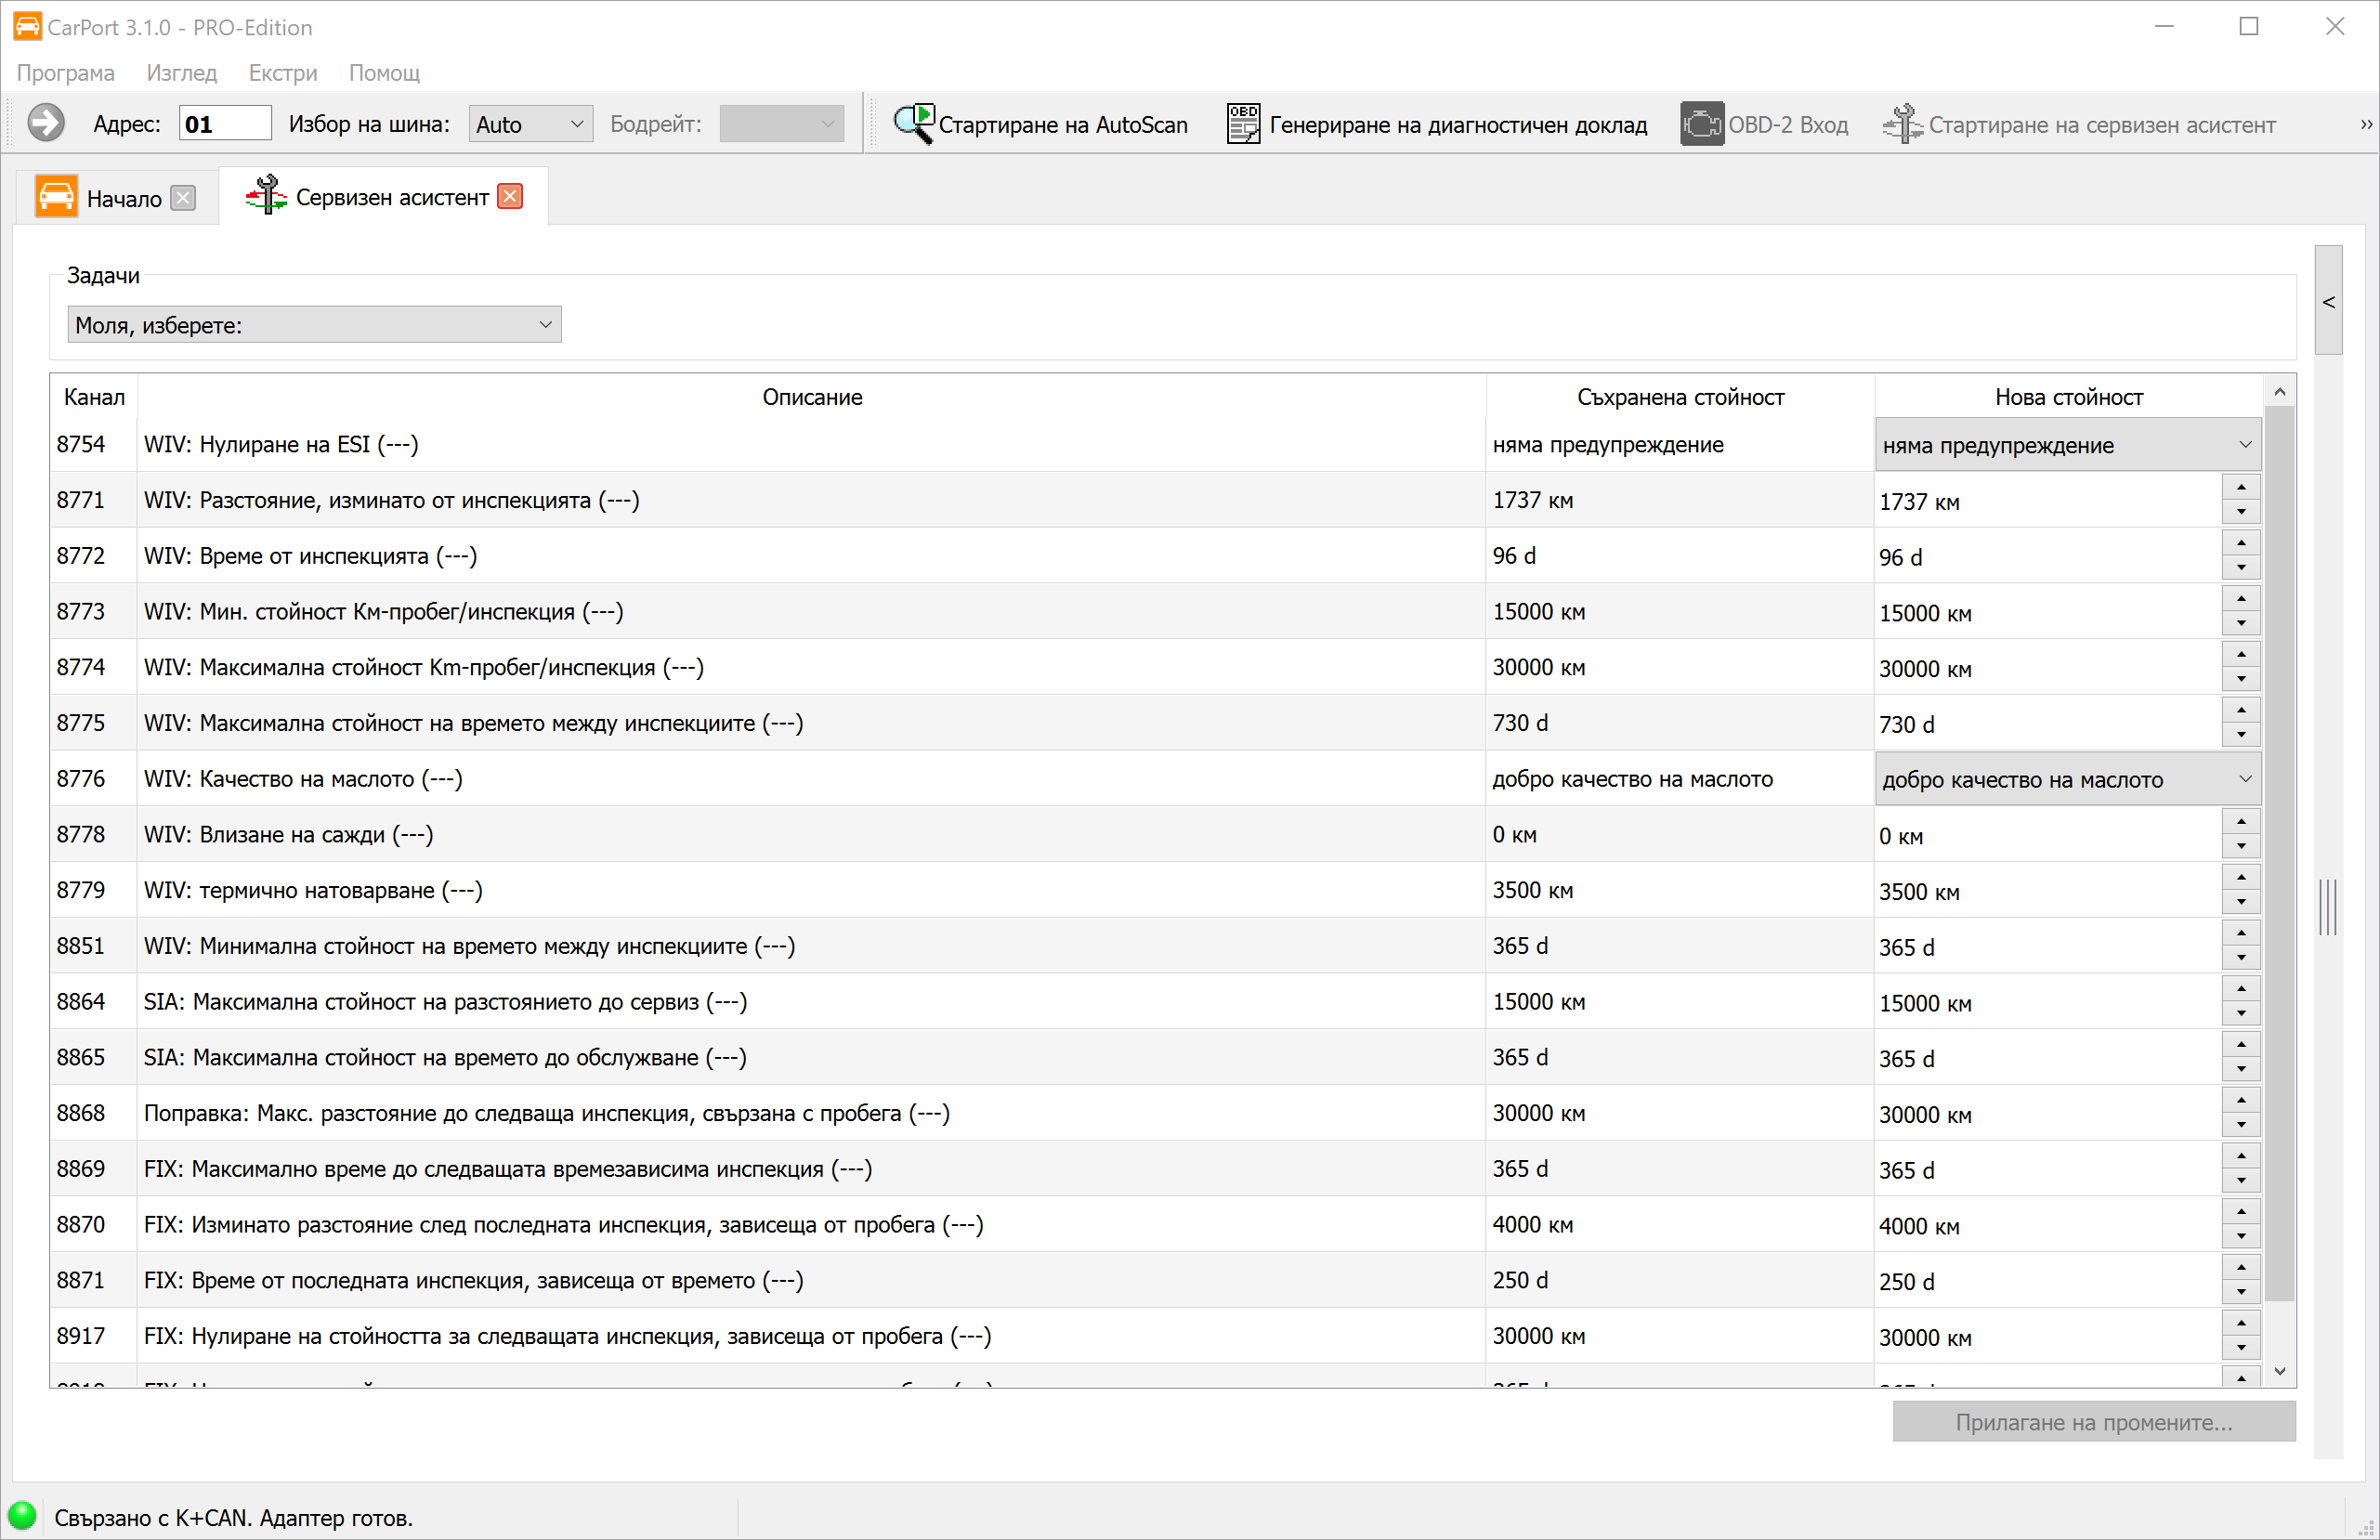Open the Задачи 'Моля, изберете:' dropdown
Image resolution: width=2380 pixels, height=1540 pixels.
314,325
